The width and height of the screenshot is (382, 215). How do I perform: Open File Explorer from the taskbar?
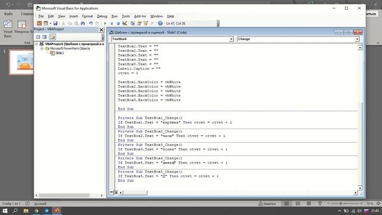(26, 211)
